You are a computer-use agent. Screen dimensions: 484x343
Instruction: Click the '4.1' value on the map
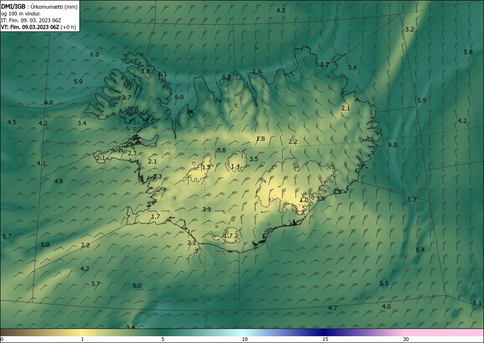(x=41, y=164)
